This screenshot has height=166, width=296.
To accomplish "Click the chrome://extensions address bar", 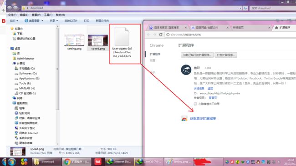I will pyautogui.click(x=230, y=35).
